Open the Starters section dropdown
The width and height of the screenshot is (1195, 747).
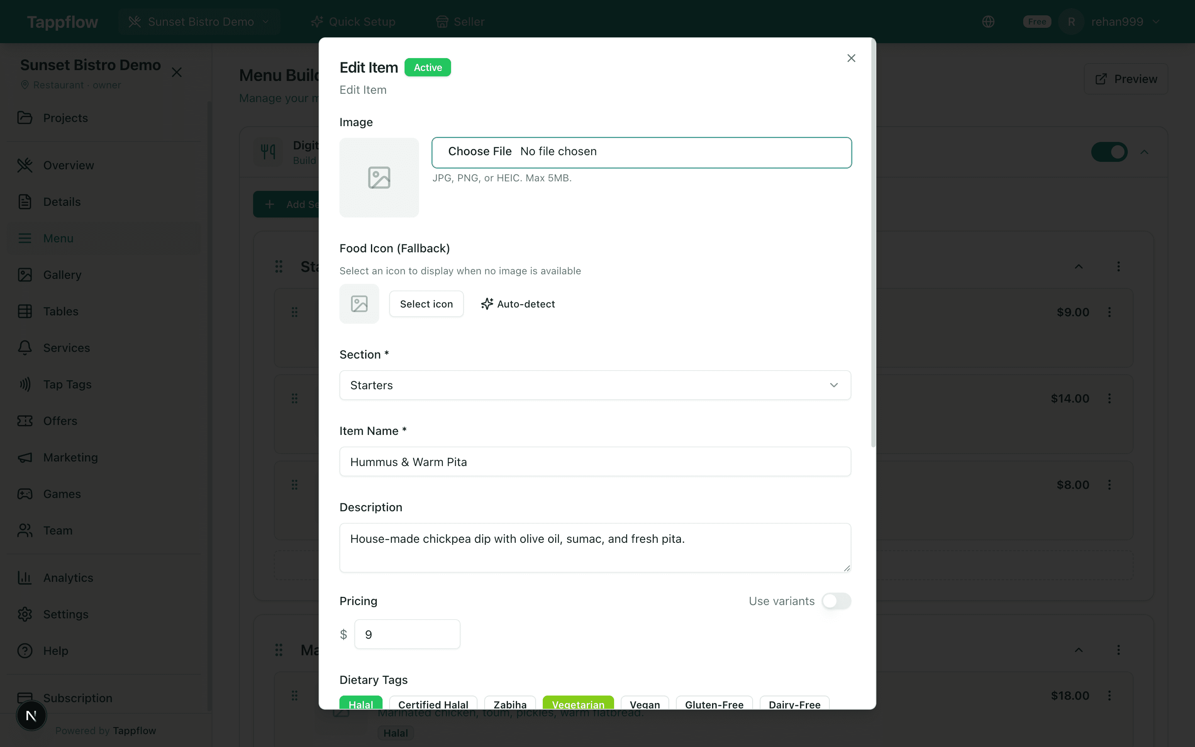595,386
